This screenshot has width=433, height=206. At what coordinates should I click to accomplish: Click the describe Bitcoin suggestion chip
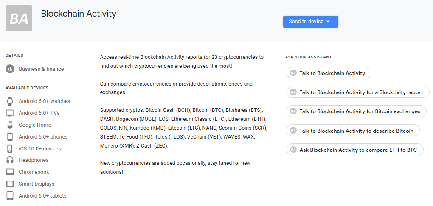click(353, 131)
